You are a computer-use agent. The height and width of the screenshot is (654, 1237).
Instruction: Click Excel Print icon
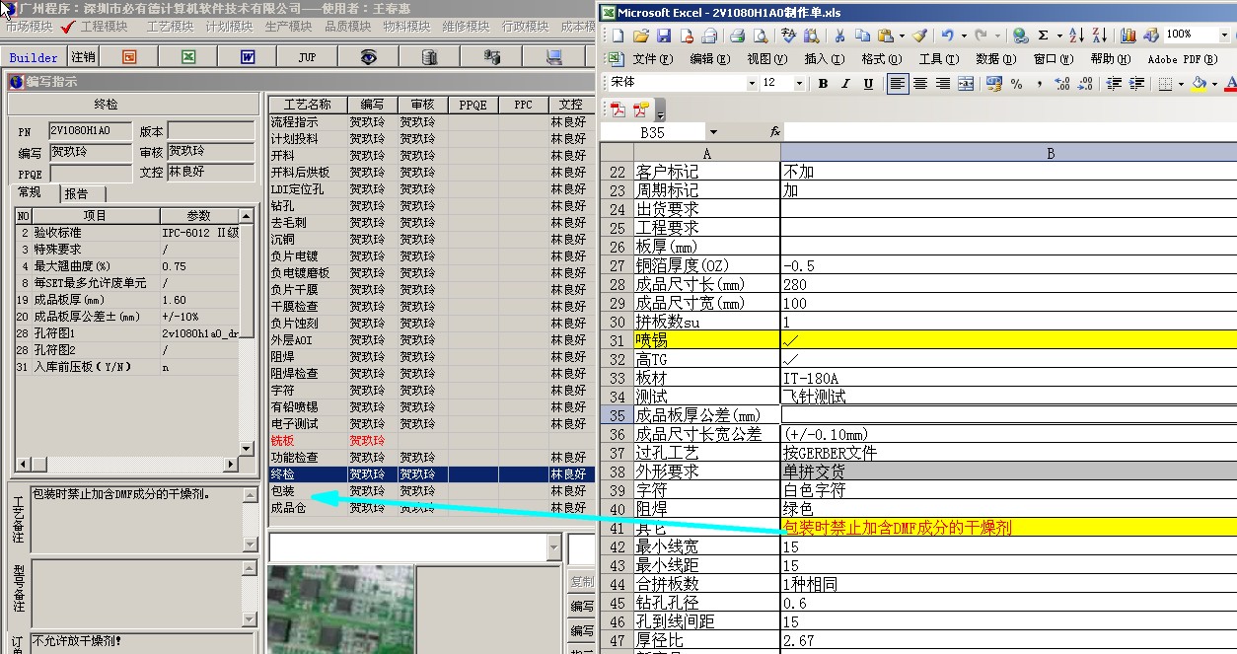(x=738, y=36)
